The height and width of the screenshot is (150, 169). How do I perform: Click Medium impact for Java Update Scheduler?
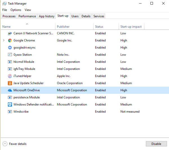coord(126,83)
